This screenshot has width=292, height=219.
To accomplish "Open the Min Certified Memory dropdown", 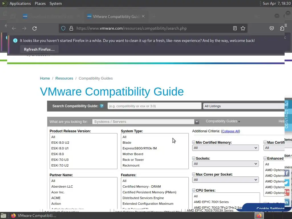I will click(x=225, y=148).
